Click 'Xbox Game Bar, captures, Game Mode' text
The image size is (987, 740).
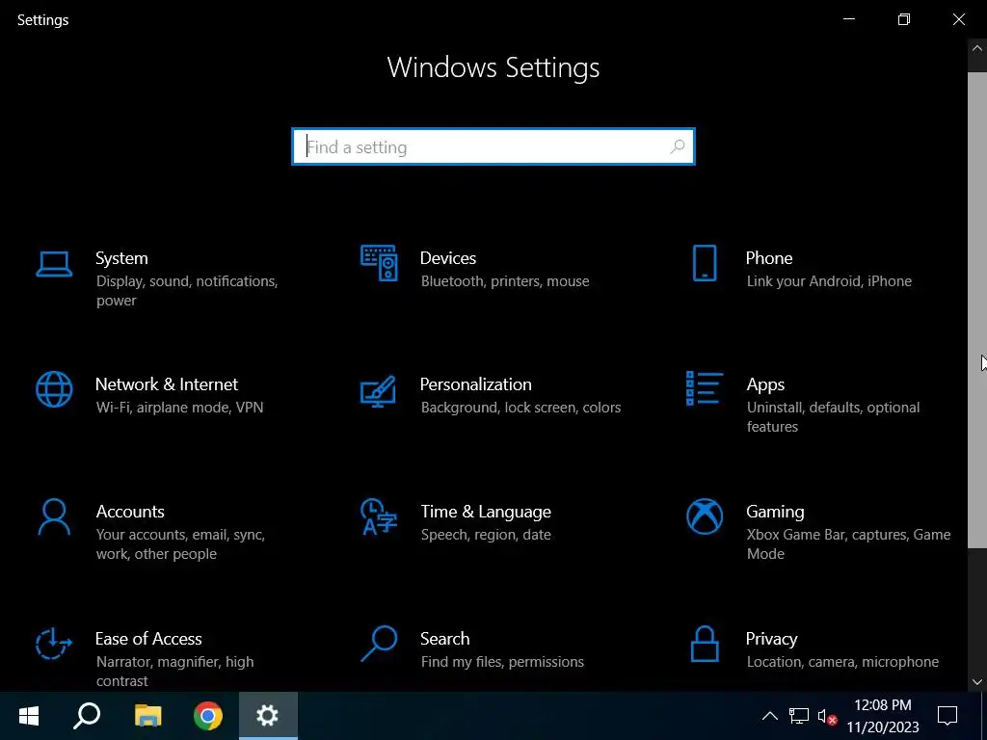(x=848, y=544)
